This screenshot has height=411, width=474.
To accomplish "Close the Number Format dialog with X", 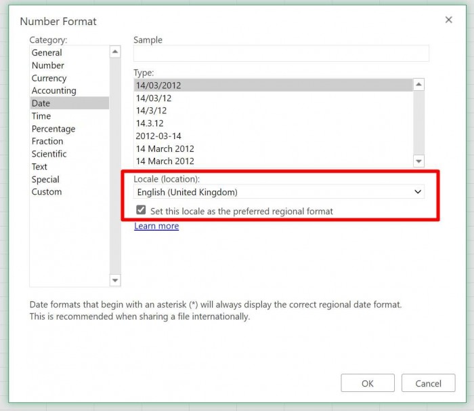I will click(x=448, y=20).
